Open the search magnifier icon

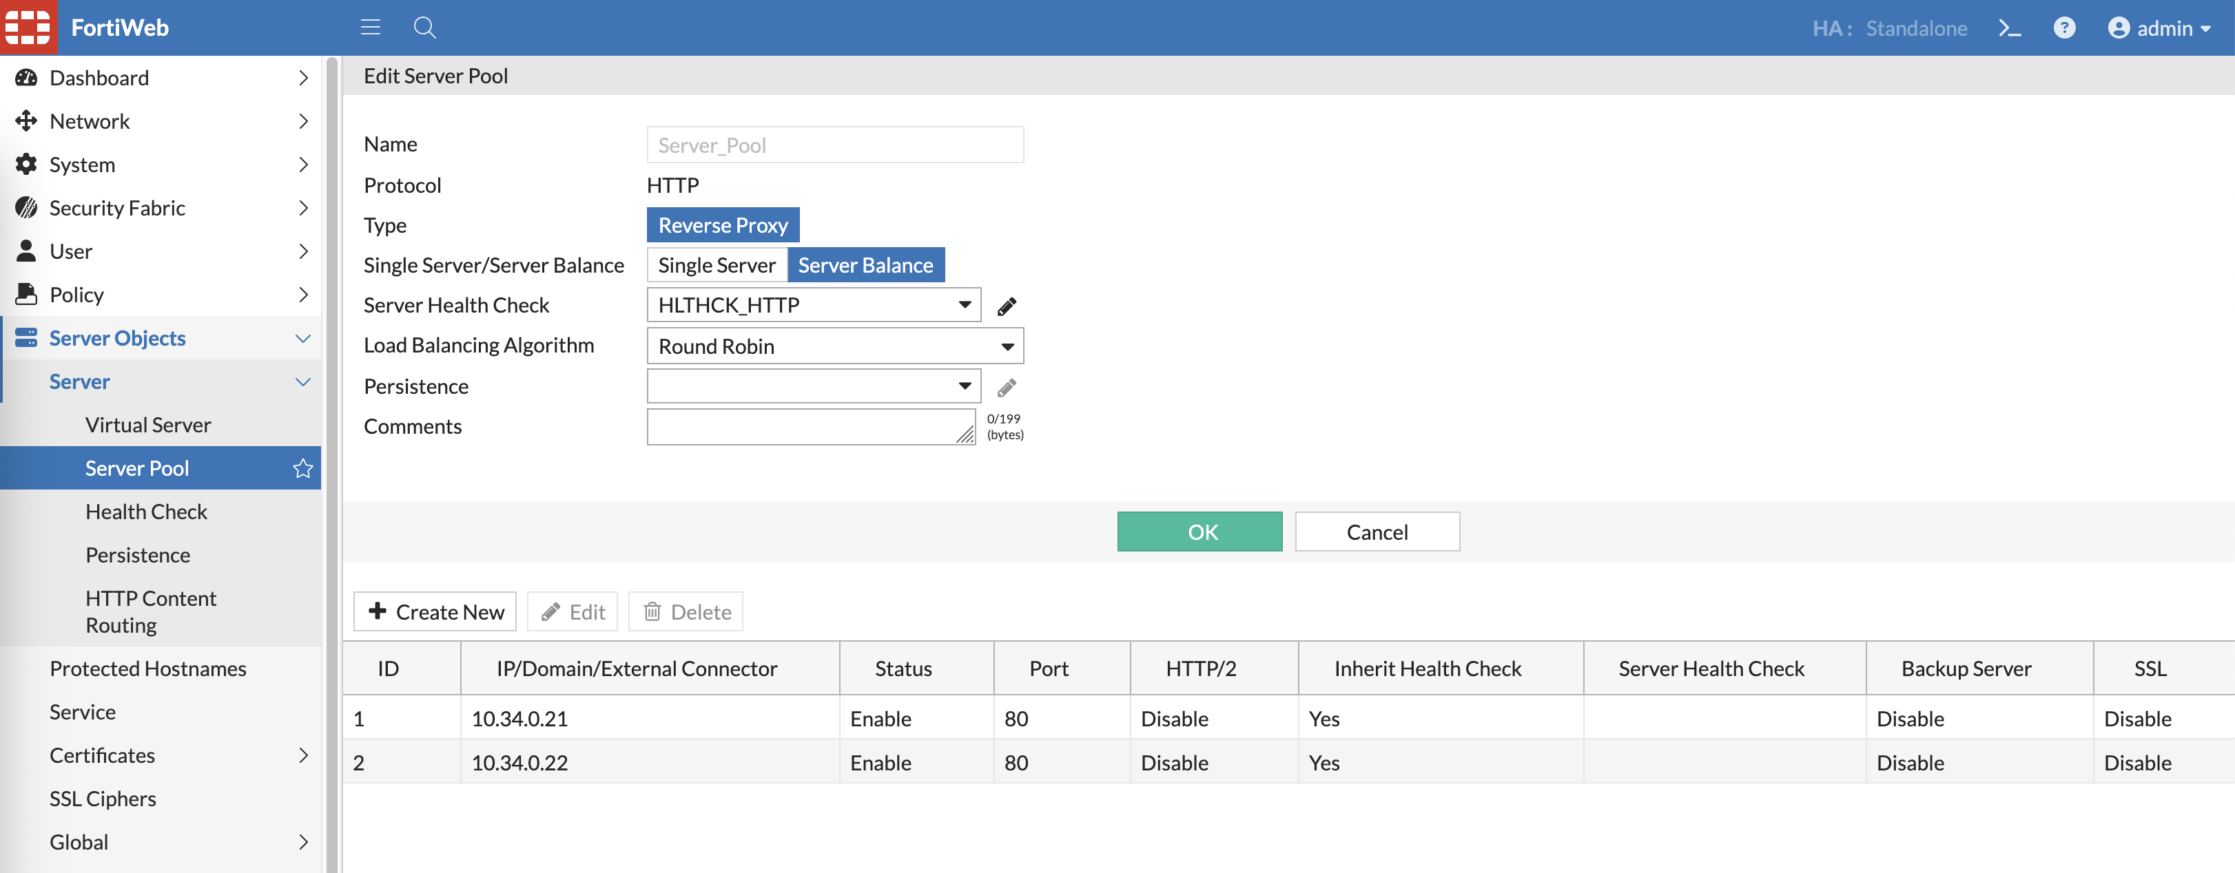[x=424, y=28]
